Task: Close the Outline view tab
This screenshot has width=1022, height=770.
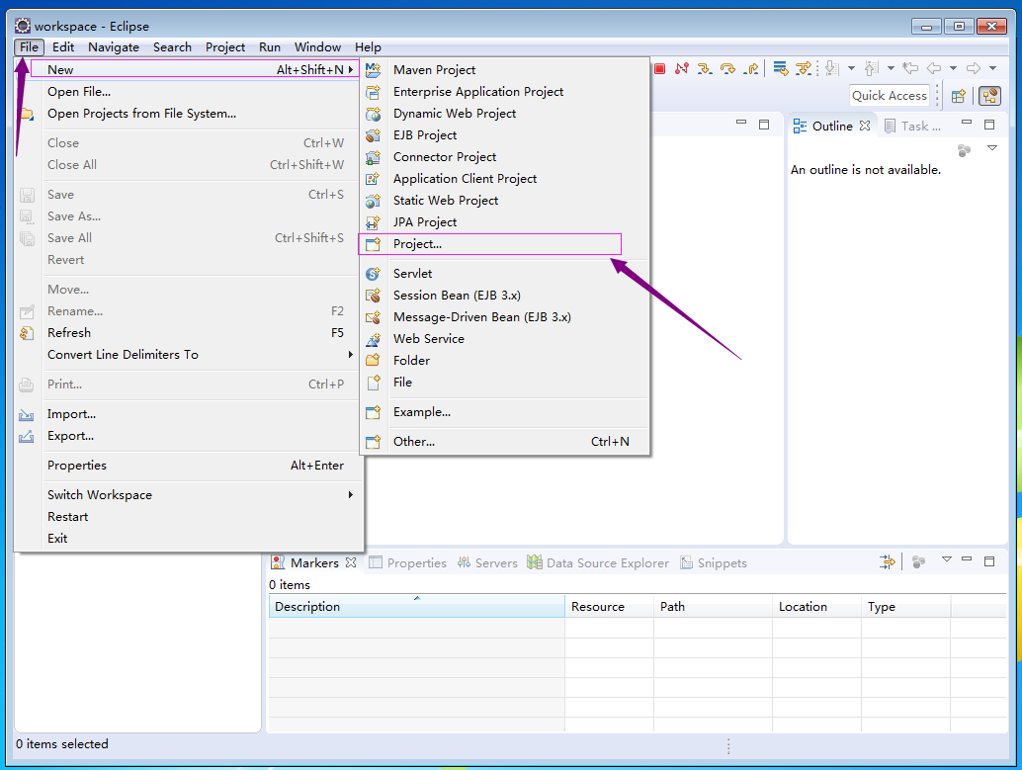Action: [864, 126]
